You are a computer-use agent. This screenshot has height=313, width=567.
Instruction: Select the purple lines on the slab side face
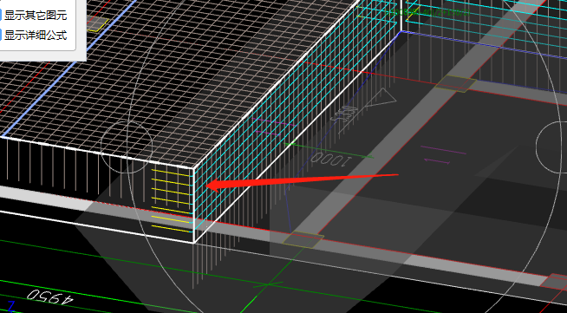pyautogui.click(x=274, y=127)
